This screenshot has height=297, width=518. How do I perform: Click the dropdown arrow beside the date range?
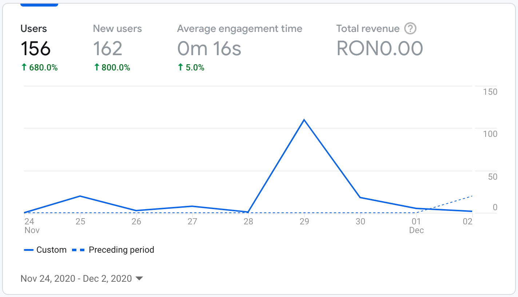139,278
